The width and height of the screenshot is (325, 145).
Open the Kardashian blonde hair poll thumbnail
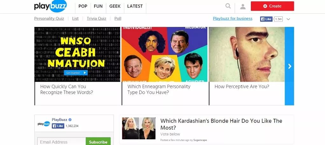(x=139, y=128)
